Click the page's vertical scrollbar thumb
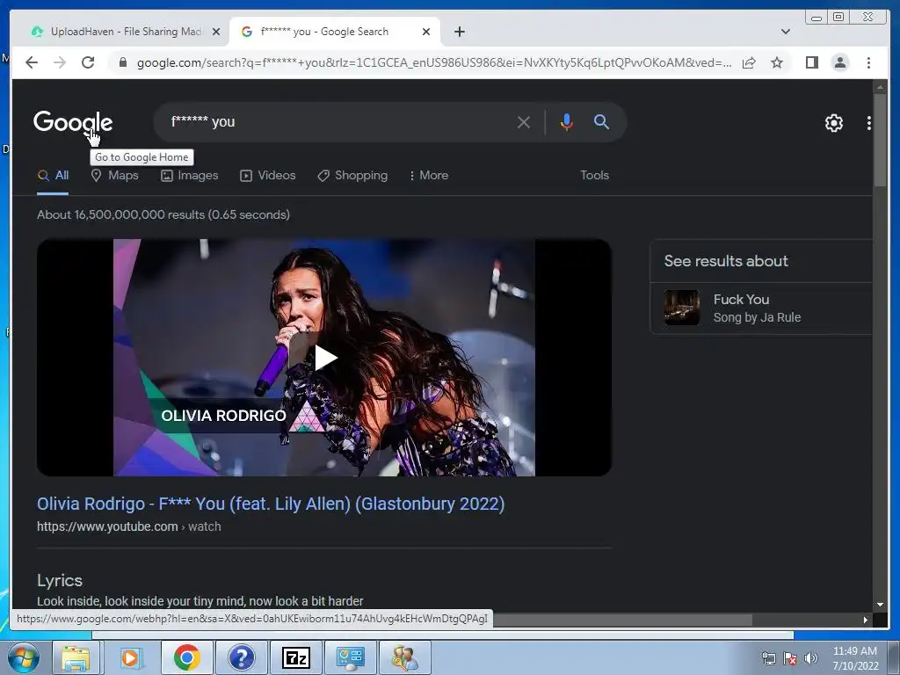Image resolution: width=900 pixels, height=675 pixels. [x=880, y=140]
